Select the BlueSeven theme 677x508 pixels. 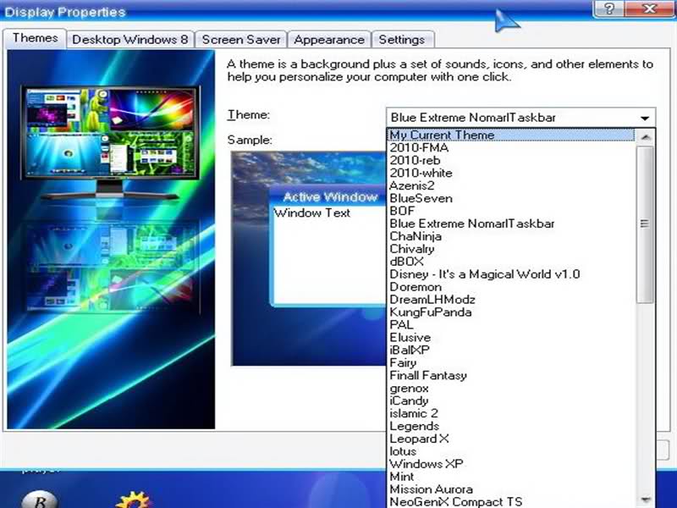click(x=512, y=198)
